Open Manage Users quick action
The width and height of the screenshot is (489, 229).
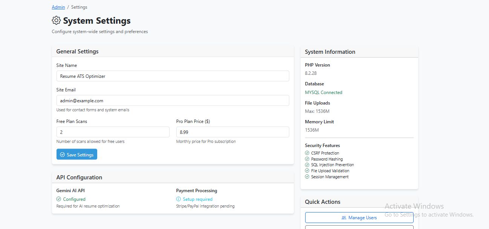pos(359,218)
